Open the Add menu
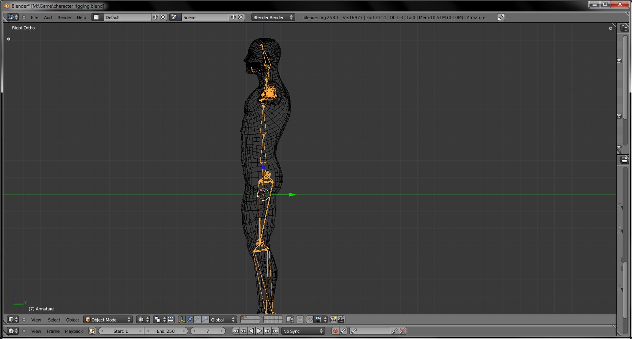 48,17
